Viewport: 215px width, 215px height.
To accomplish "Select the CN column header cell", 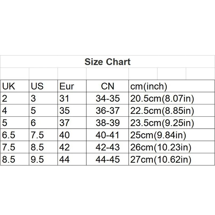I will [x=107, y=86].
